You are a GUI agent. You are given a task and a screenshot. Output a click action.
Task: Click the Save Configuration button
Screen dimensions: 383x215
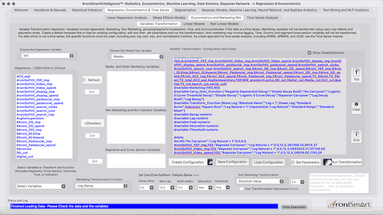click(232, 162)
